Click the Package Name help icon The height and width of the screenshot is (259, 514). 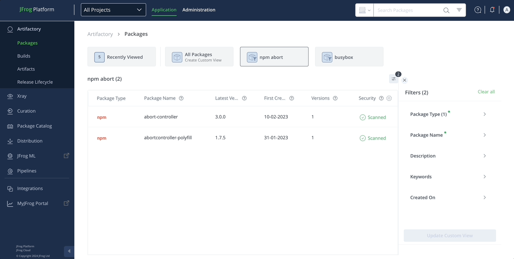(x=181, y=98)
